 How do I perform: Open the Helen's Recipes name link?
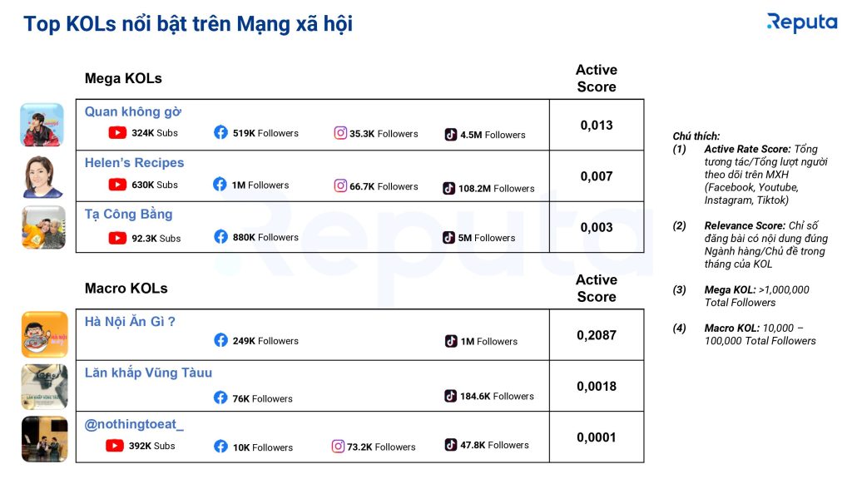(134, 162)
